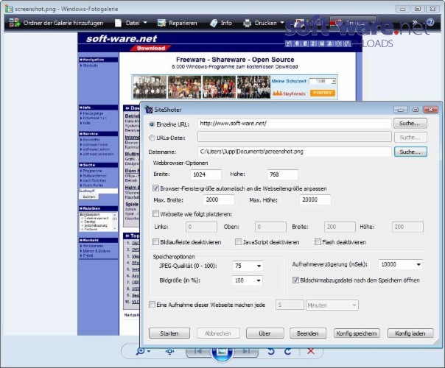Select the Einzelne URL radio button

coord(152,124)
